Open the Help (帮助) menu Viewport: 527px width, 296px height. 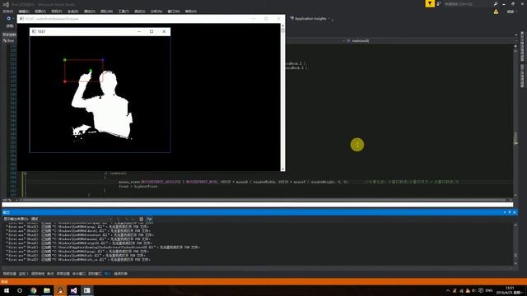coord(190,12)
